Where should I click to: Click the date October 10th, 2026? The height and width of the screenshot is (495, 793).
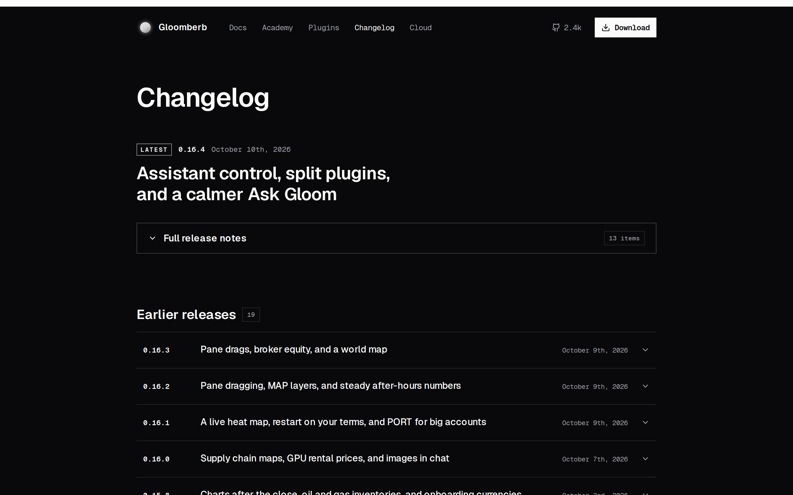251,150
